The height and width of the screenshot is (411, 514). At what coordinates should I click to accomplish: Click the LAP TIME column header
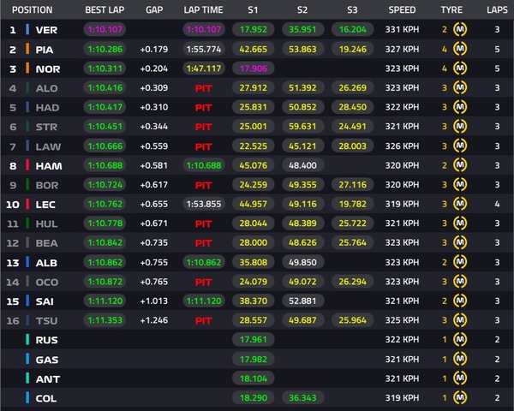(x=203, y=10)
